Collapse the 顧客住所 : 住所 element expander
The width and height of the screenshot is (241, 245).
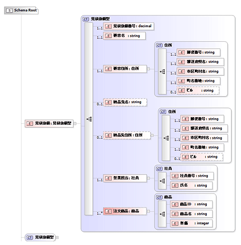click(148, 69)
